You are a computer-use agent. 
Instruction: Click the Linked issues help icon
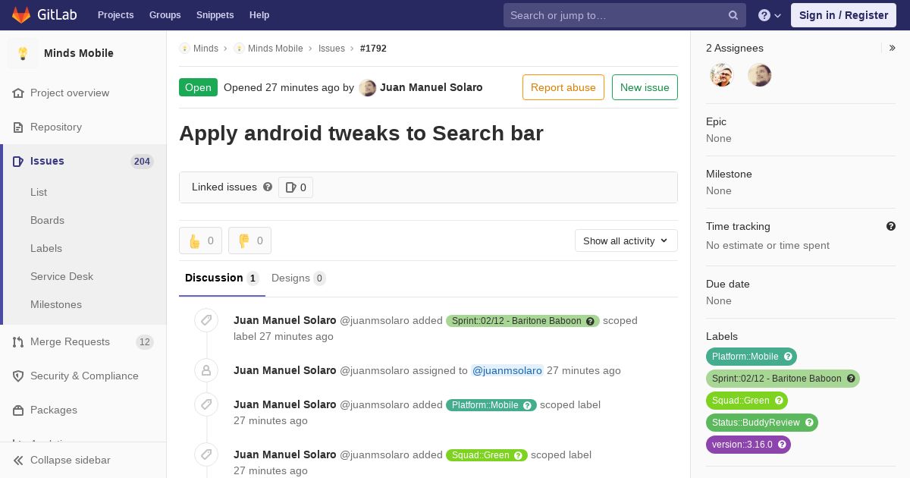point(268,187)
